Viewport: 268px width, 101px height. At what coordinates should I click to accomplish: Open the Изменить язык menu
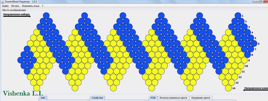31,6
